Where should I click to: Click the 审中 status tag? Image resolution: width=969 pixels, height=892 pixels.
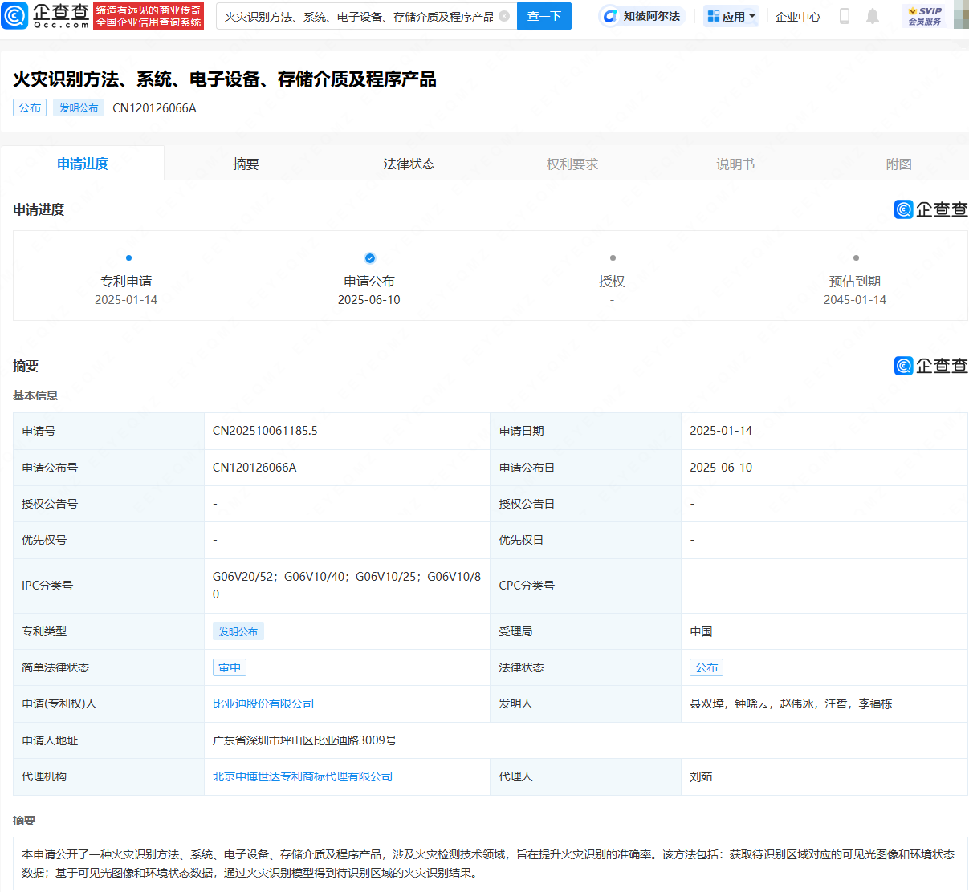click(230, 667)
